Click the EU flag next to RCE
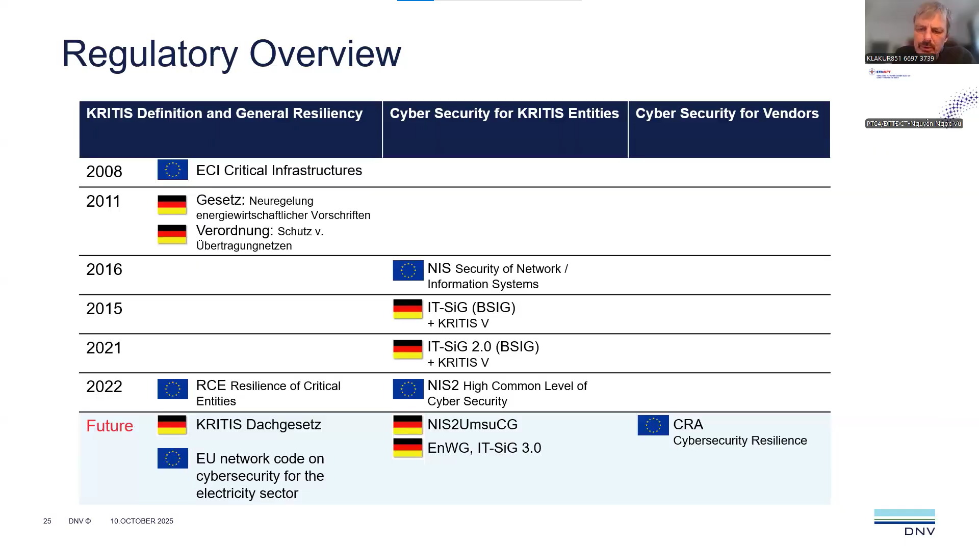Image resolution: width=979 pixels, height=550 pixels. [x=172, y=389]
